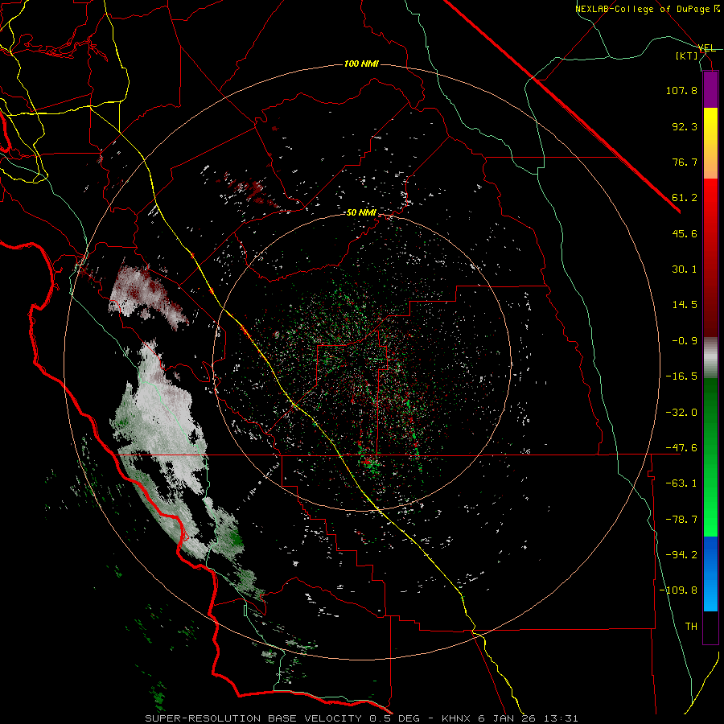The width and height of the screenshot is (724, 724).
Task: Click the 107.8 velocity scale value
Action: click(x=681, y=90)
